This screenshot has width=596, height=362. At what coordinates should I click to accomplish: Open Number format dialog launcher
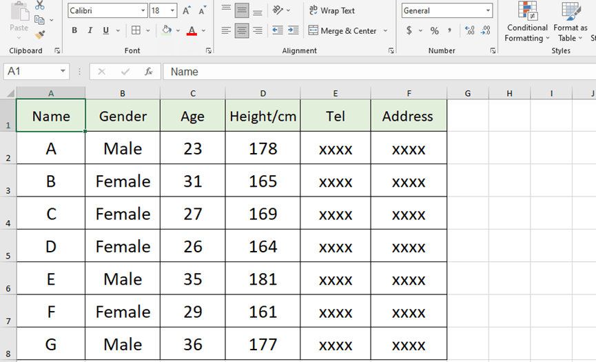click(x=493, y=50)
